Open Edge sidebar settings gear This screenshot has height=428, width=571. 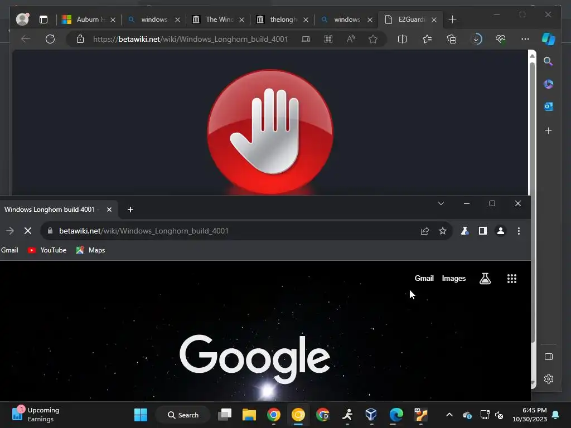(x=549, y=379)
